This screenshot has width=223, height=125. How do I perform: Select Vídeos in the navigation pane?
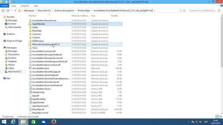click(11, 68)
